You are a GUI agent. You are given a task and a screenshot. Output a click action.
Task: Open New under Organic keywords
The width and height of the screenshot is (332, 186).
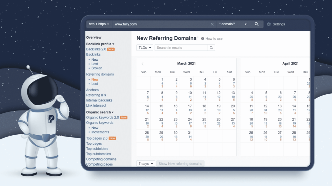tap(95, 128)
